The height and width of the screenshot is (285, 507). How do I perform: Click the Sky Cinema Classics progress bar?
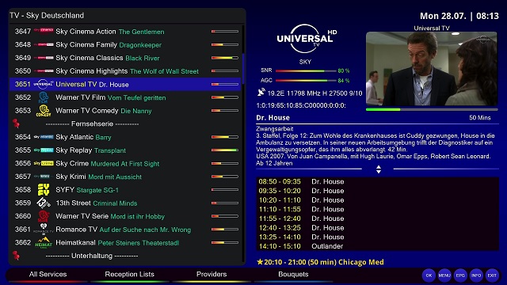(x=225, y=58)
